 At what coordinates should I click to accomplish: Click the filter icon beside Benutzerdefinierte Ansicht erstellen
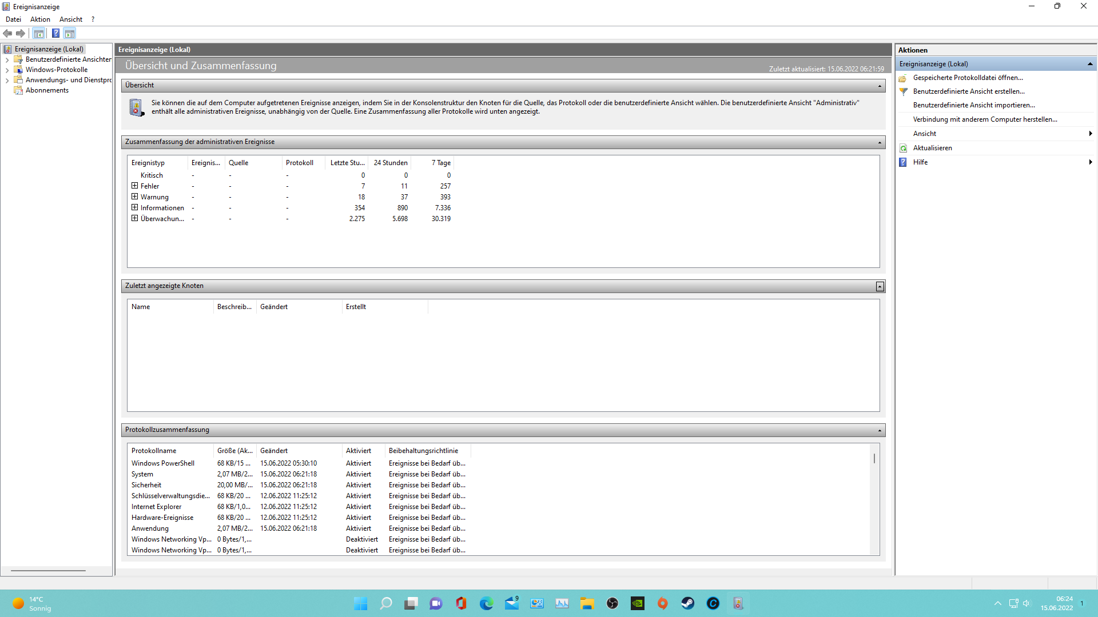904,91
